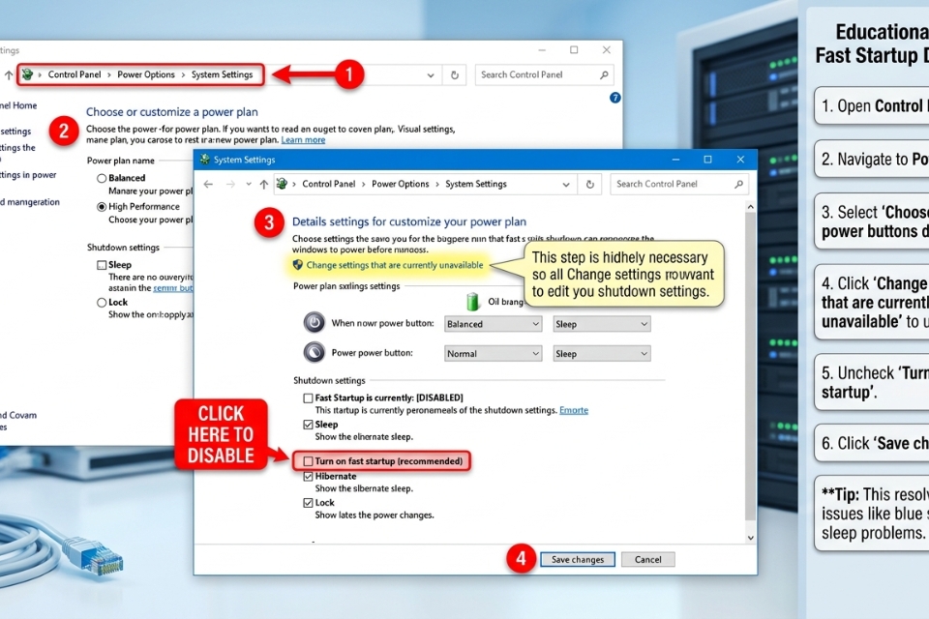Click Save changes button
929x619 pixels.
click(x=578, y=559)
